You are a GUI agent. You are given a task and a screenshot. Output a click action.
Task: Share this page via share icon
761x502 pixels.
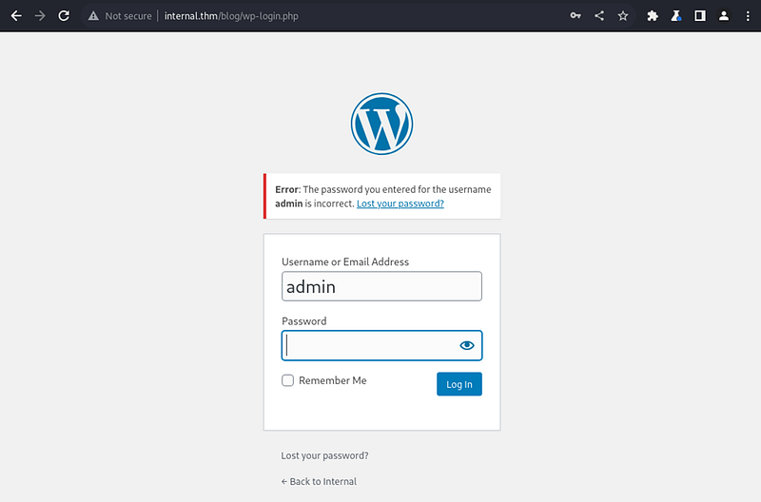[599, 16]
